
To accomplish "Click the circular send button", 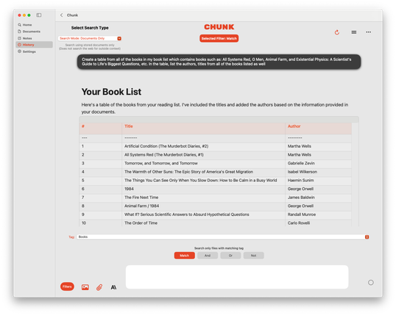I will pos(370,283).
